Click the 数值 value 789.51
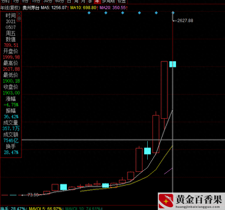The image size is (225, 210). click(x=11, y=45)
